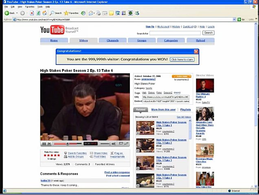The height and width of the screenshot is (195, 259).
Task: Open High Stakes Poker Take 3 thumbnail
Action: point(145,163)
